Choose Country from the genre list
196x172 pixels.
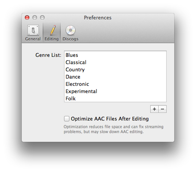click(x=115, y=69)
